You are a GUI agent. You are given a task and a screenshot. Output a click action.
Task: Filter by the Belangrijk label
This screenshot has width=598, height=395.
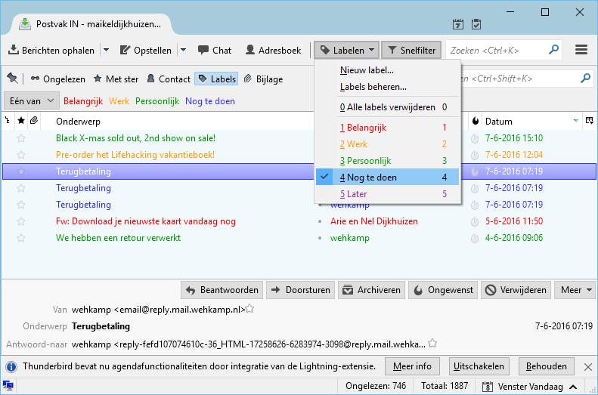pos(83,101)
